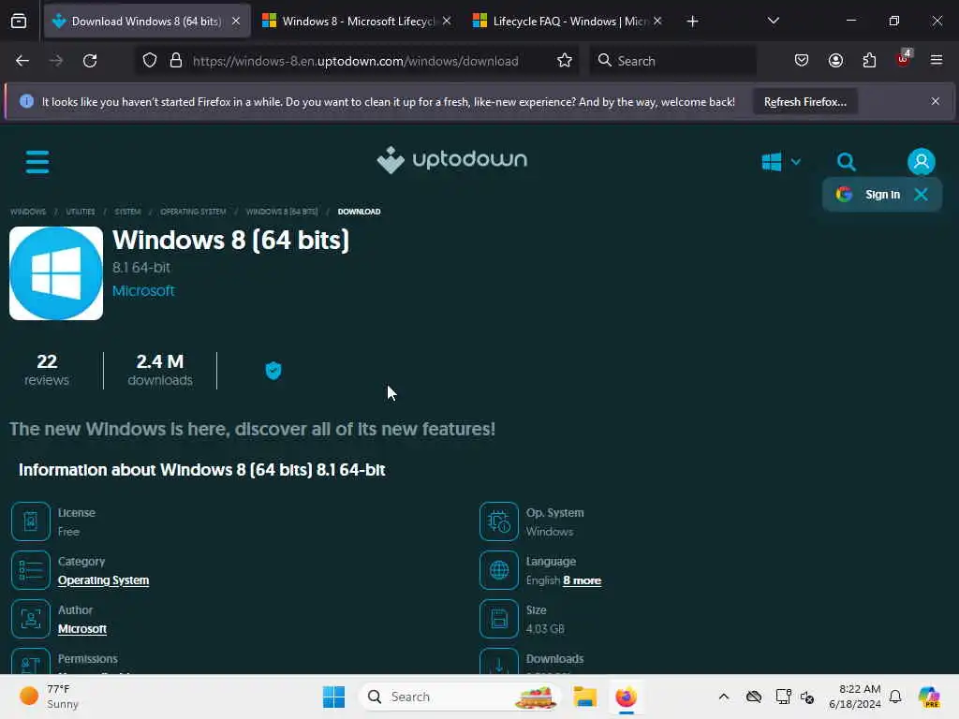Go back to the previous page
Viewport: 959px width, 719px height.
[22, 61]
